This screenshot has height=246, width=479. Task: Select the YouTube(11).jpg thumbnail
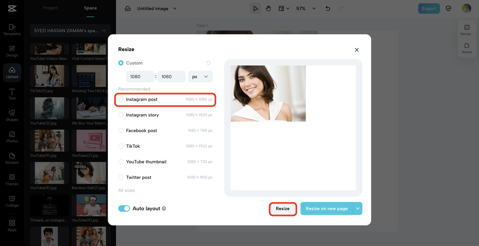pos(89,205)
